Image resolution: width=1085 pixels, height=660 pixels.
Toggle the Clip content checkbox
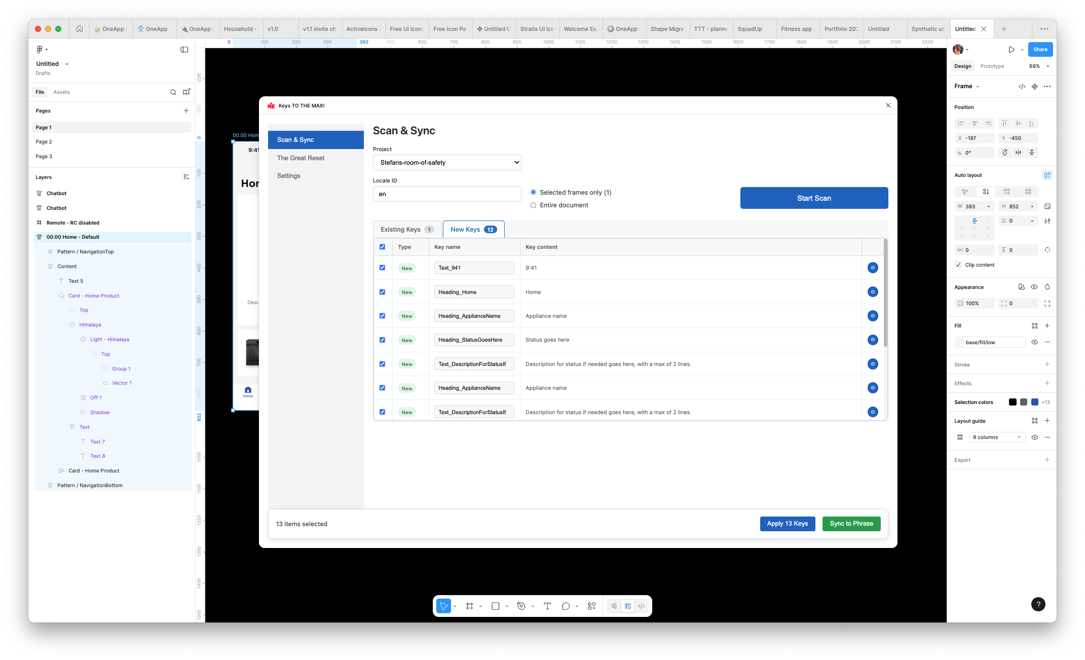point(958,265)
